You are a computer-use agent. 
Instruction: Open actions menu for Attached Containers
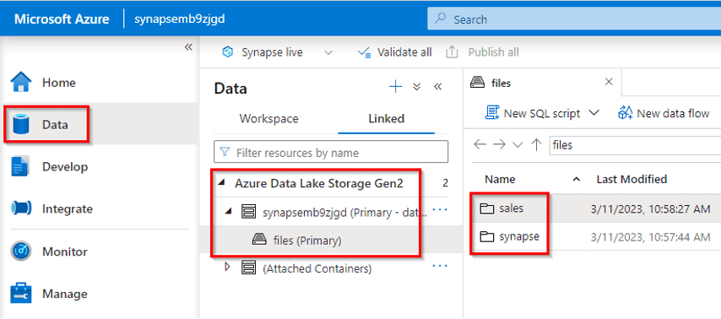(x=440, y=265)
